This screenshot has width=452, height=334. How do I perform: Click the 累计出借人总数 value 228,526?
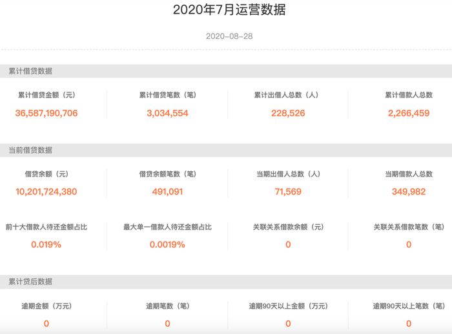click(x=288, y=113)
